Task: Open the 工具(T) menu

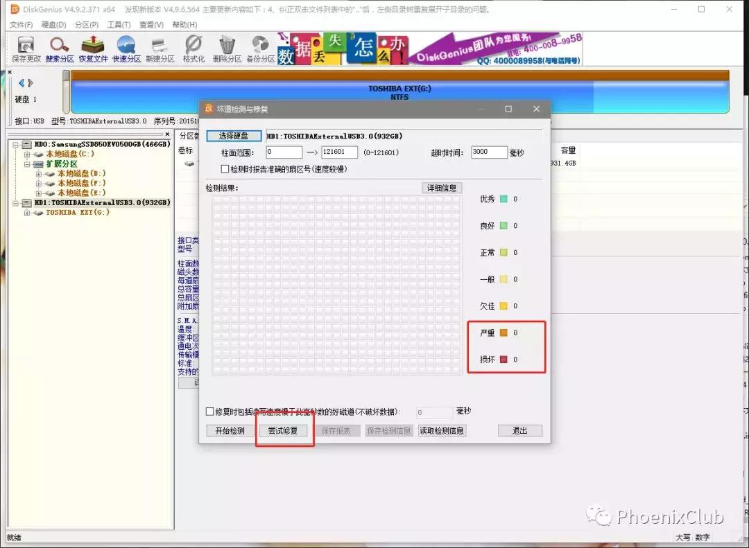Action: pyautogui.click(x=119, y=24)
